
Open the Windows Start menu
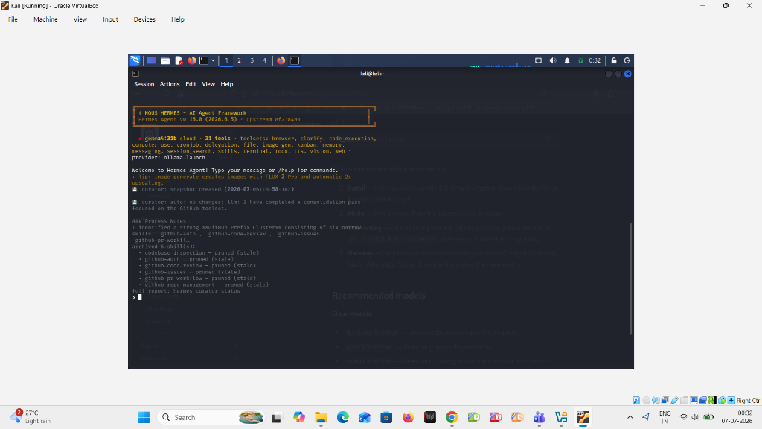(144, 417)
